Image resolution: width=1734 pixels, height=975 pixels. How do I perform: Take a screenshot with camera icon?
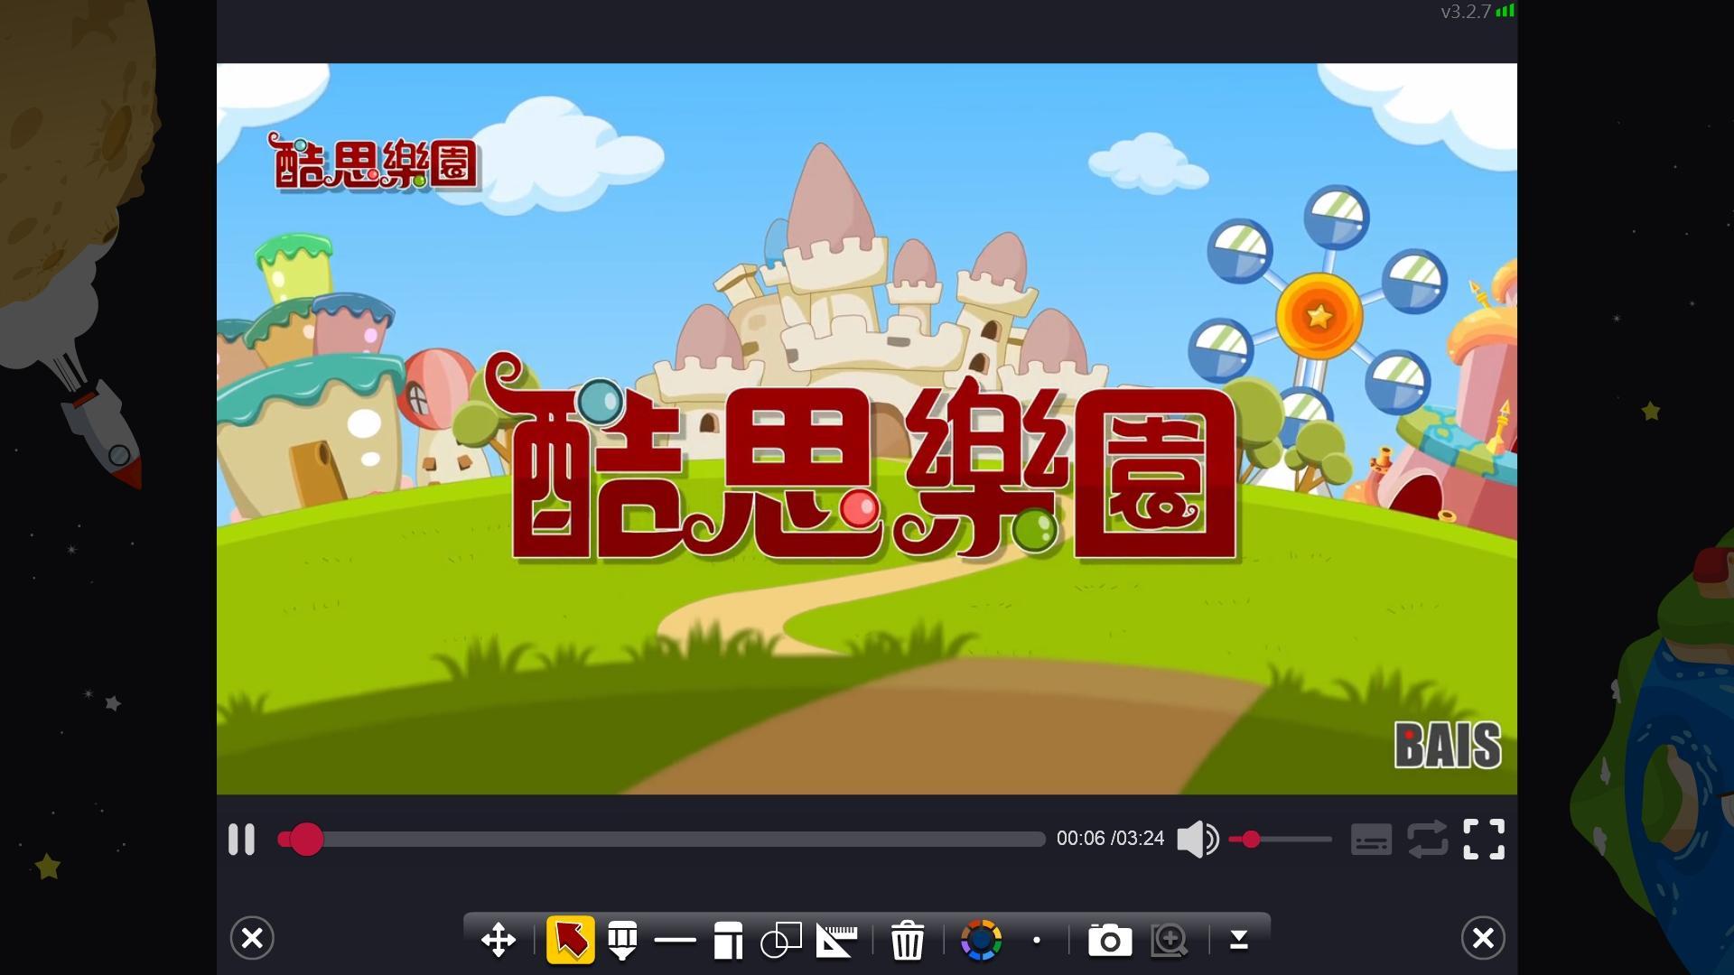tap(1110, 940)
